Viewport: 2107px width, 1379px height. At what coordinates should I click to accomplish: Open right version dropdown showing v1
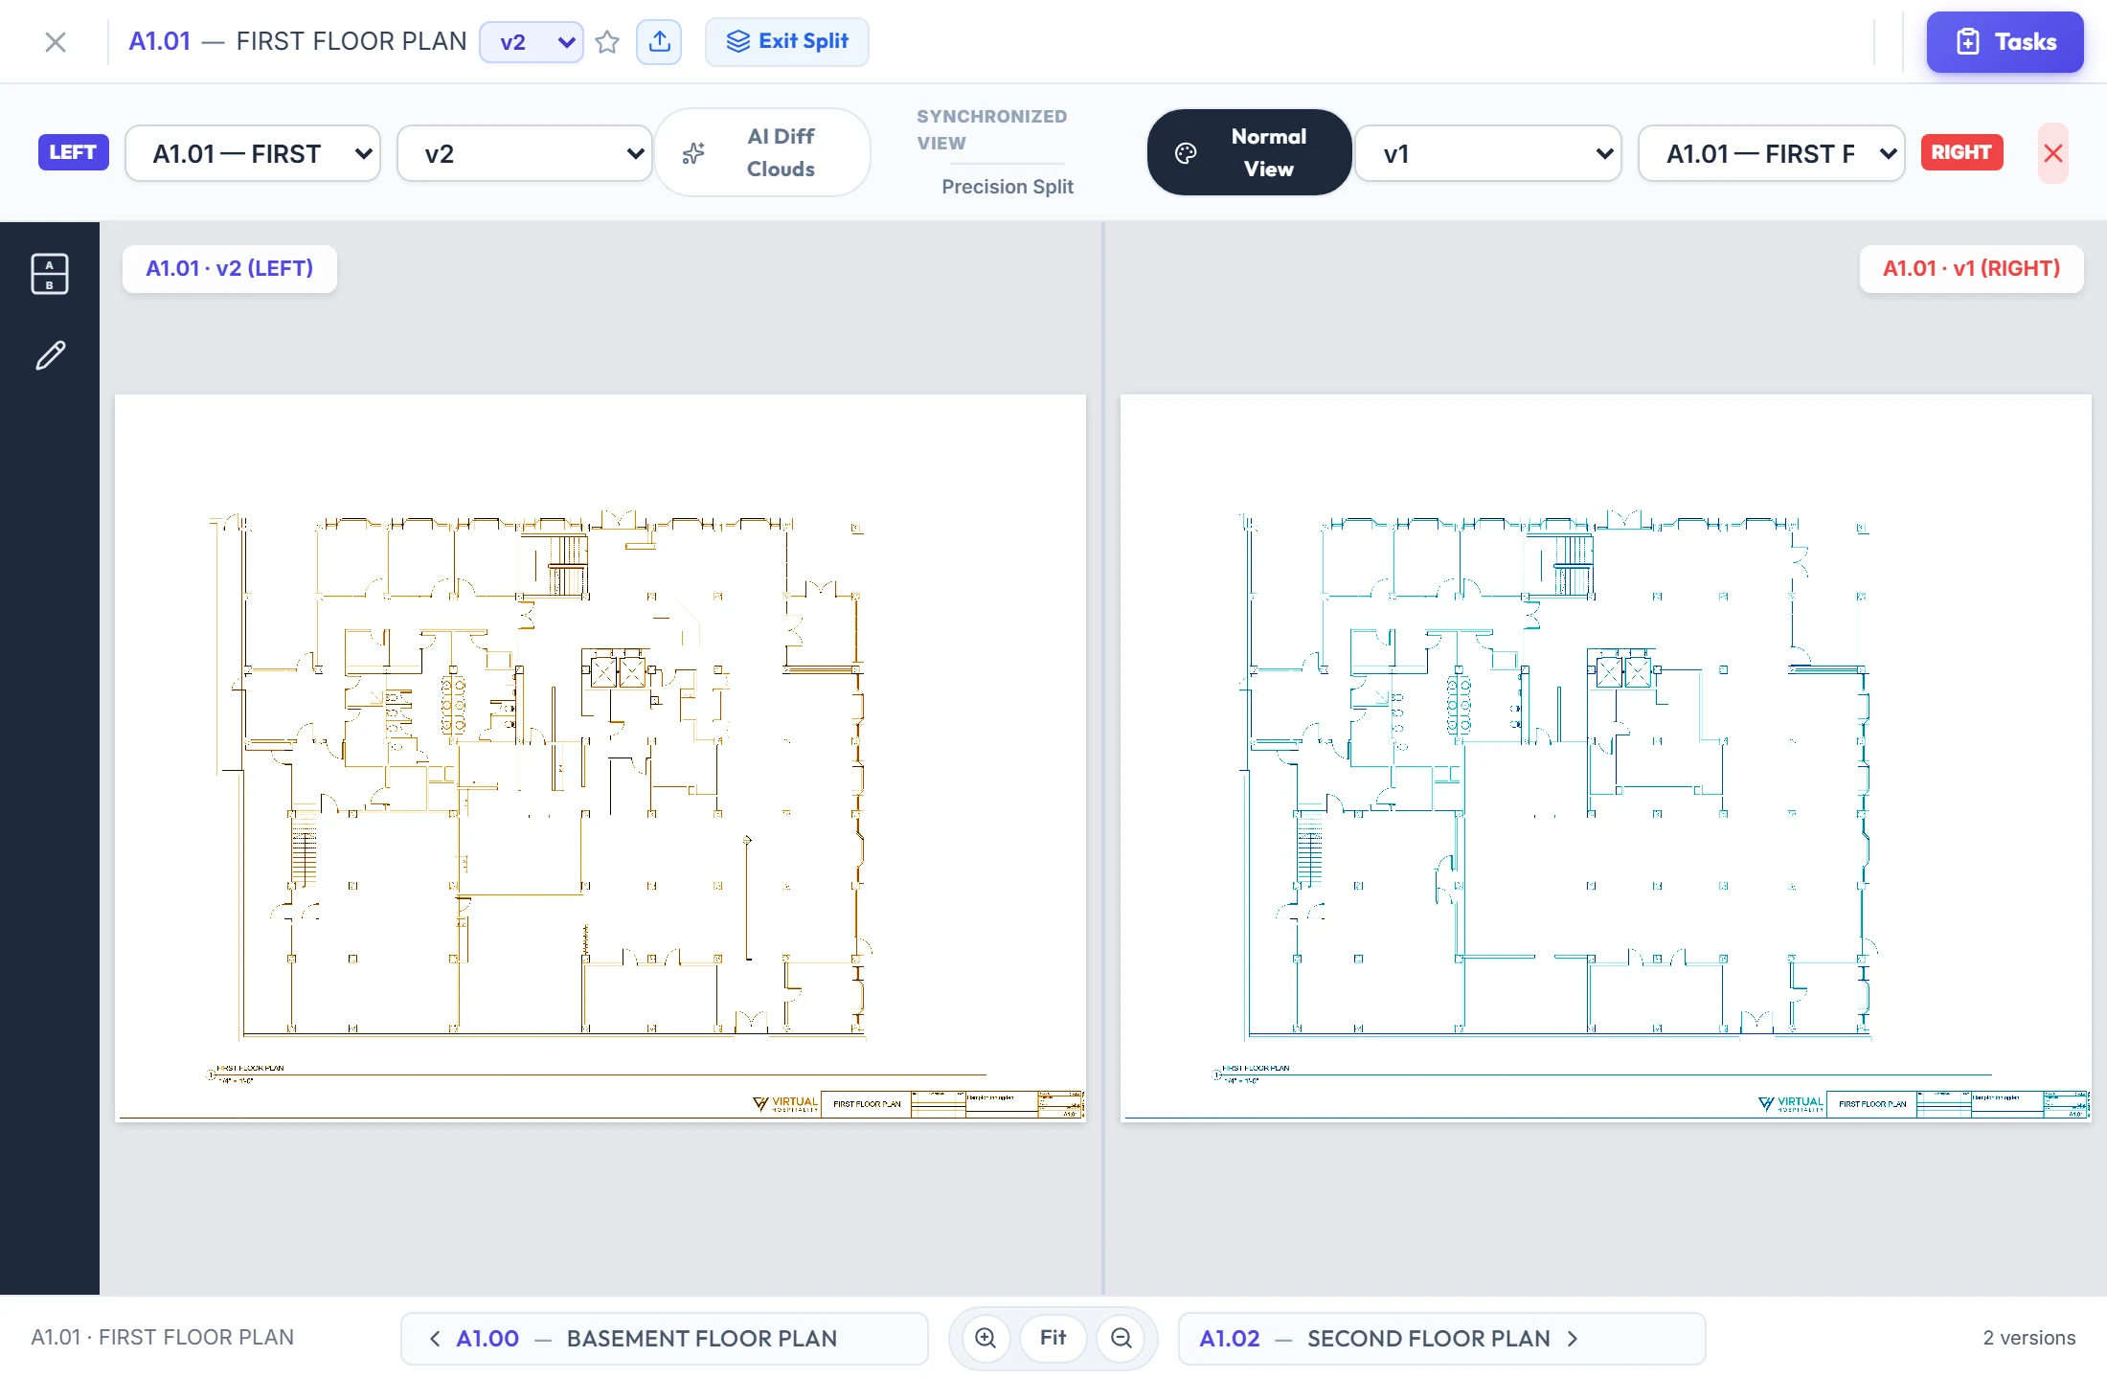pos(1487,153)
